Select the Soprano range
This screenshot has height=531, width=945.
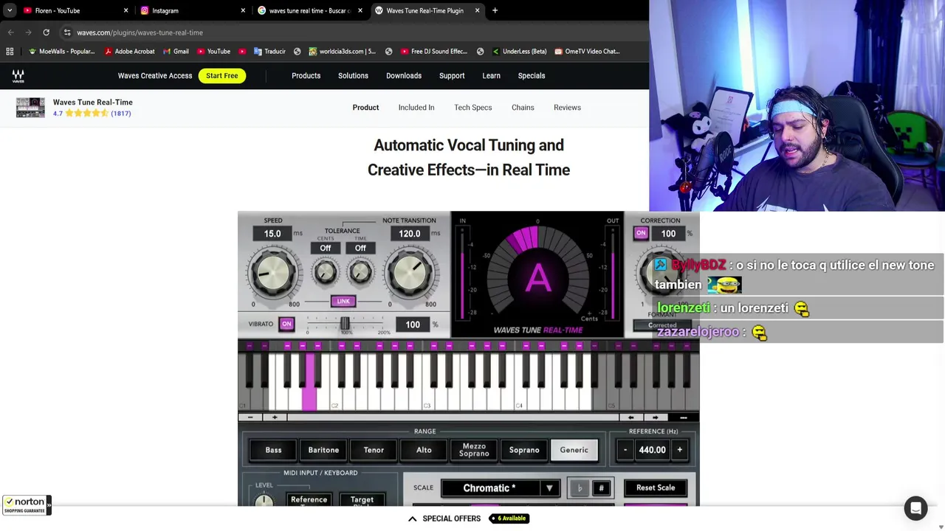[524, 450]
